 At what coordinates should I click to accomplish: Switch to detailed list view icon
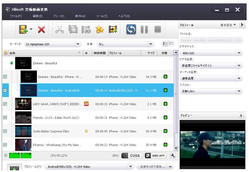165,44
